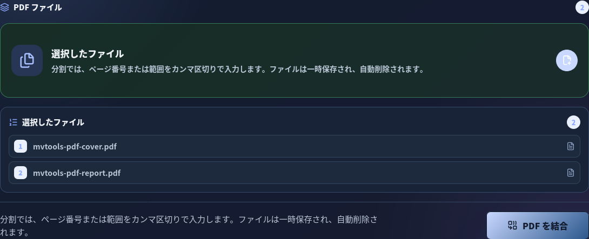Click the 選択したファイル list header text
Screen dimensions: 589x239
53,122
